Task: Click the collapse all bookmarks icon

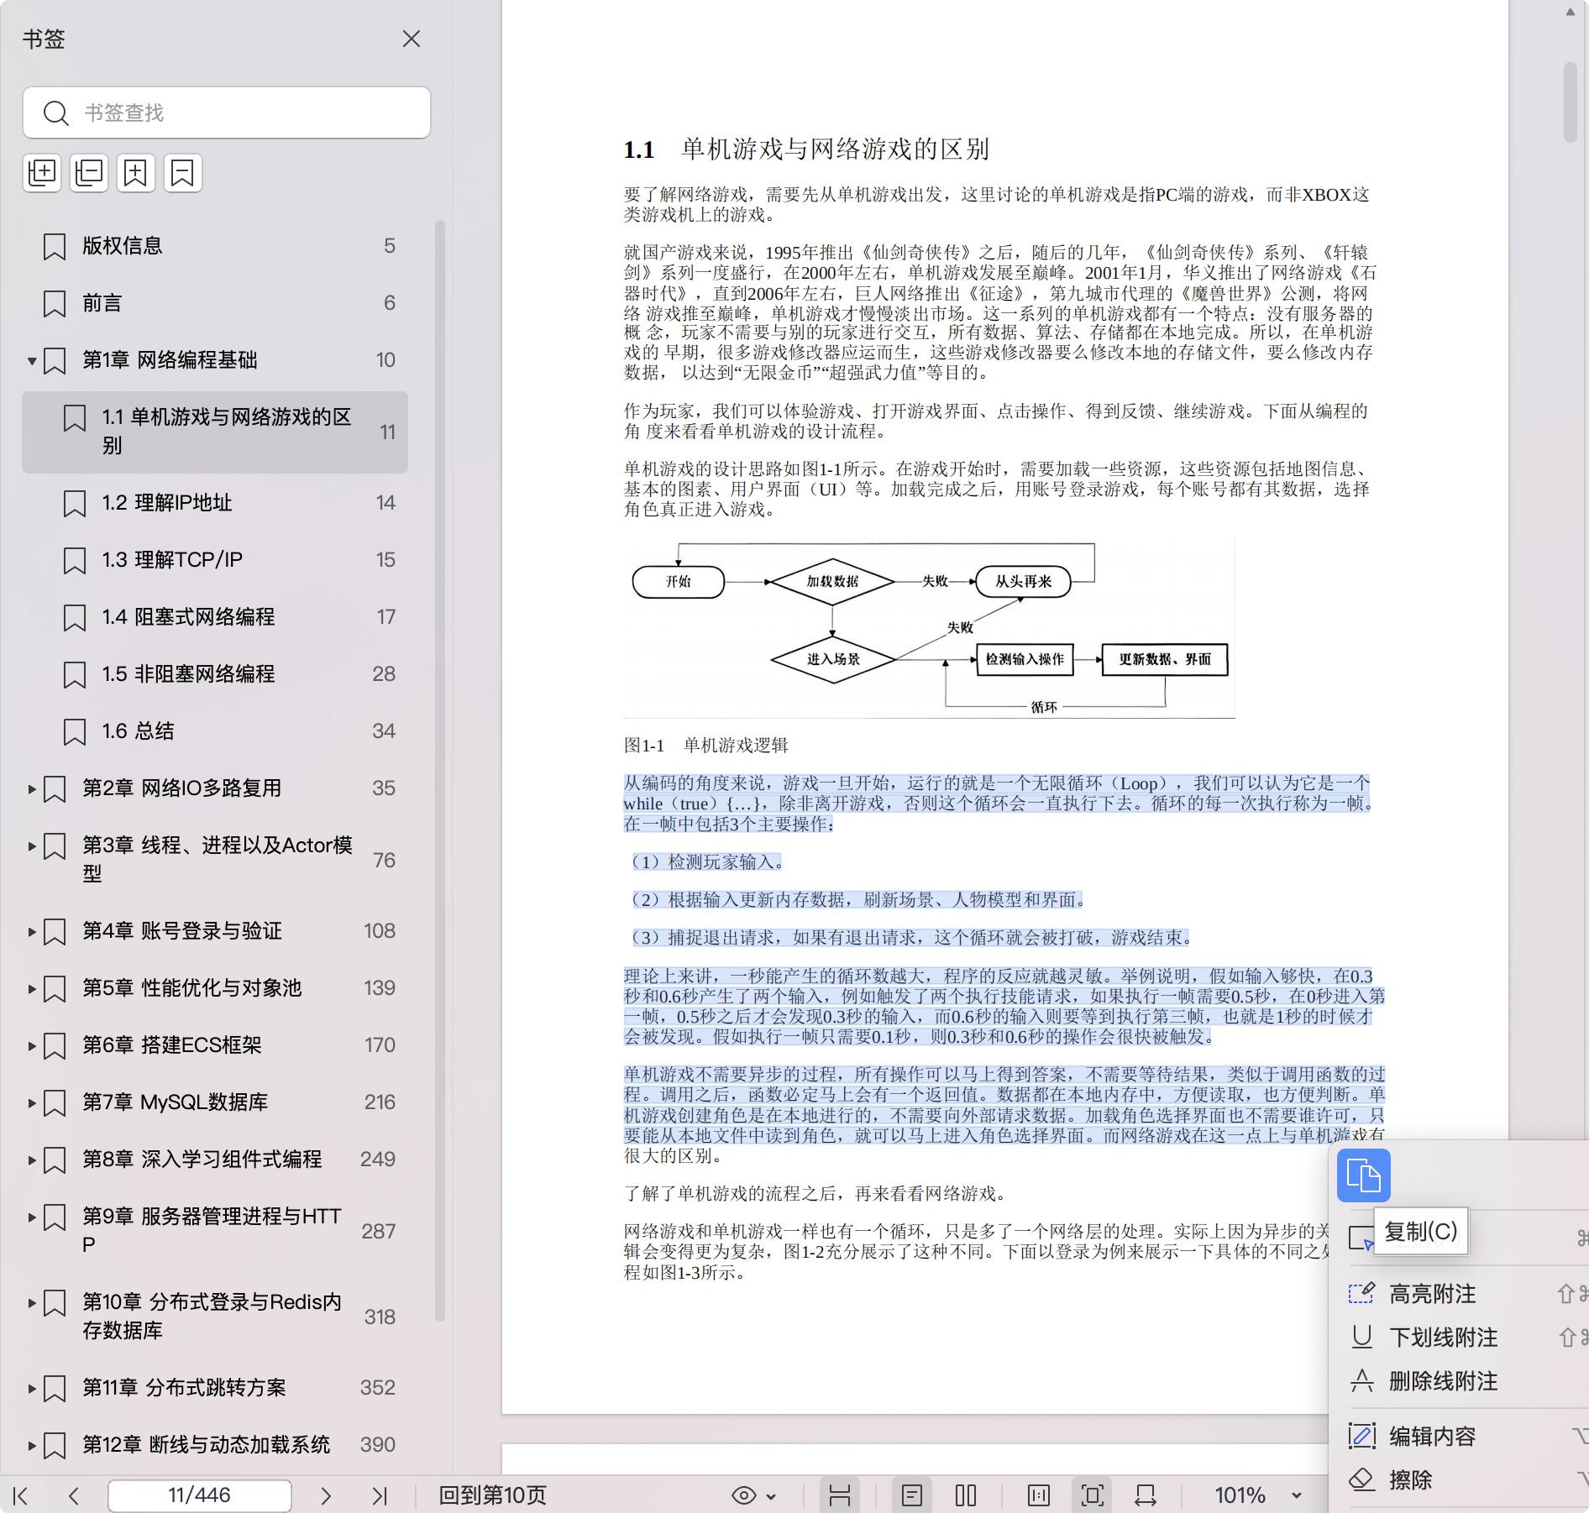Action: coord(89,173)
